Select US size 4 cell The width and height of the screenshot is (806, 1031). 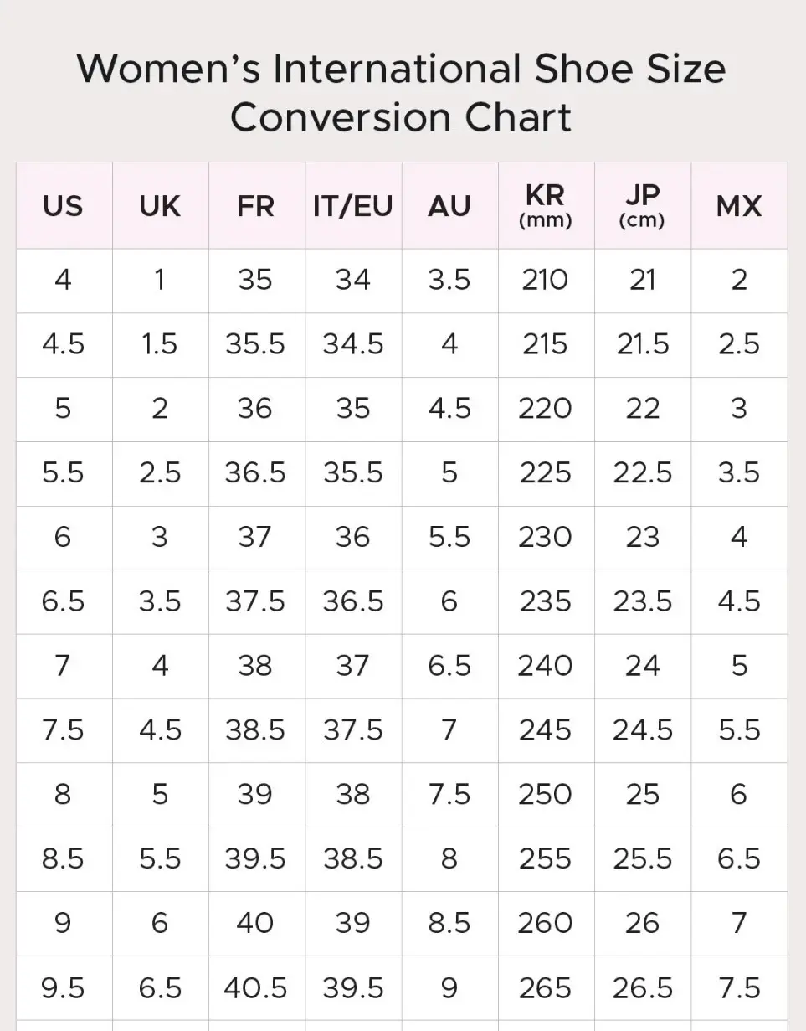click(64, 281)
